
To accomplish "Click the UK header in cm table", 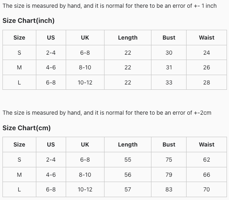I will click(85, 144).
